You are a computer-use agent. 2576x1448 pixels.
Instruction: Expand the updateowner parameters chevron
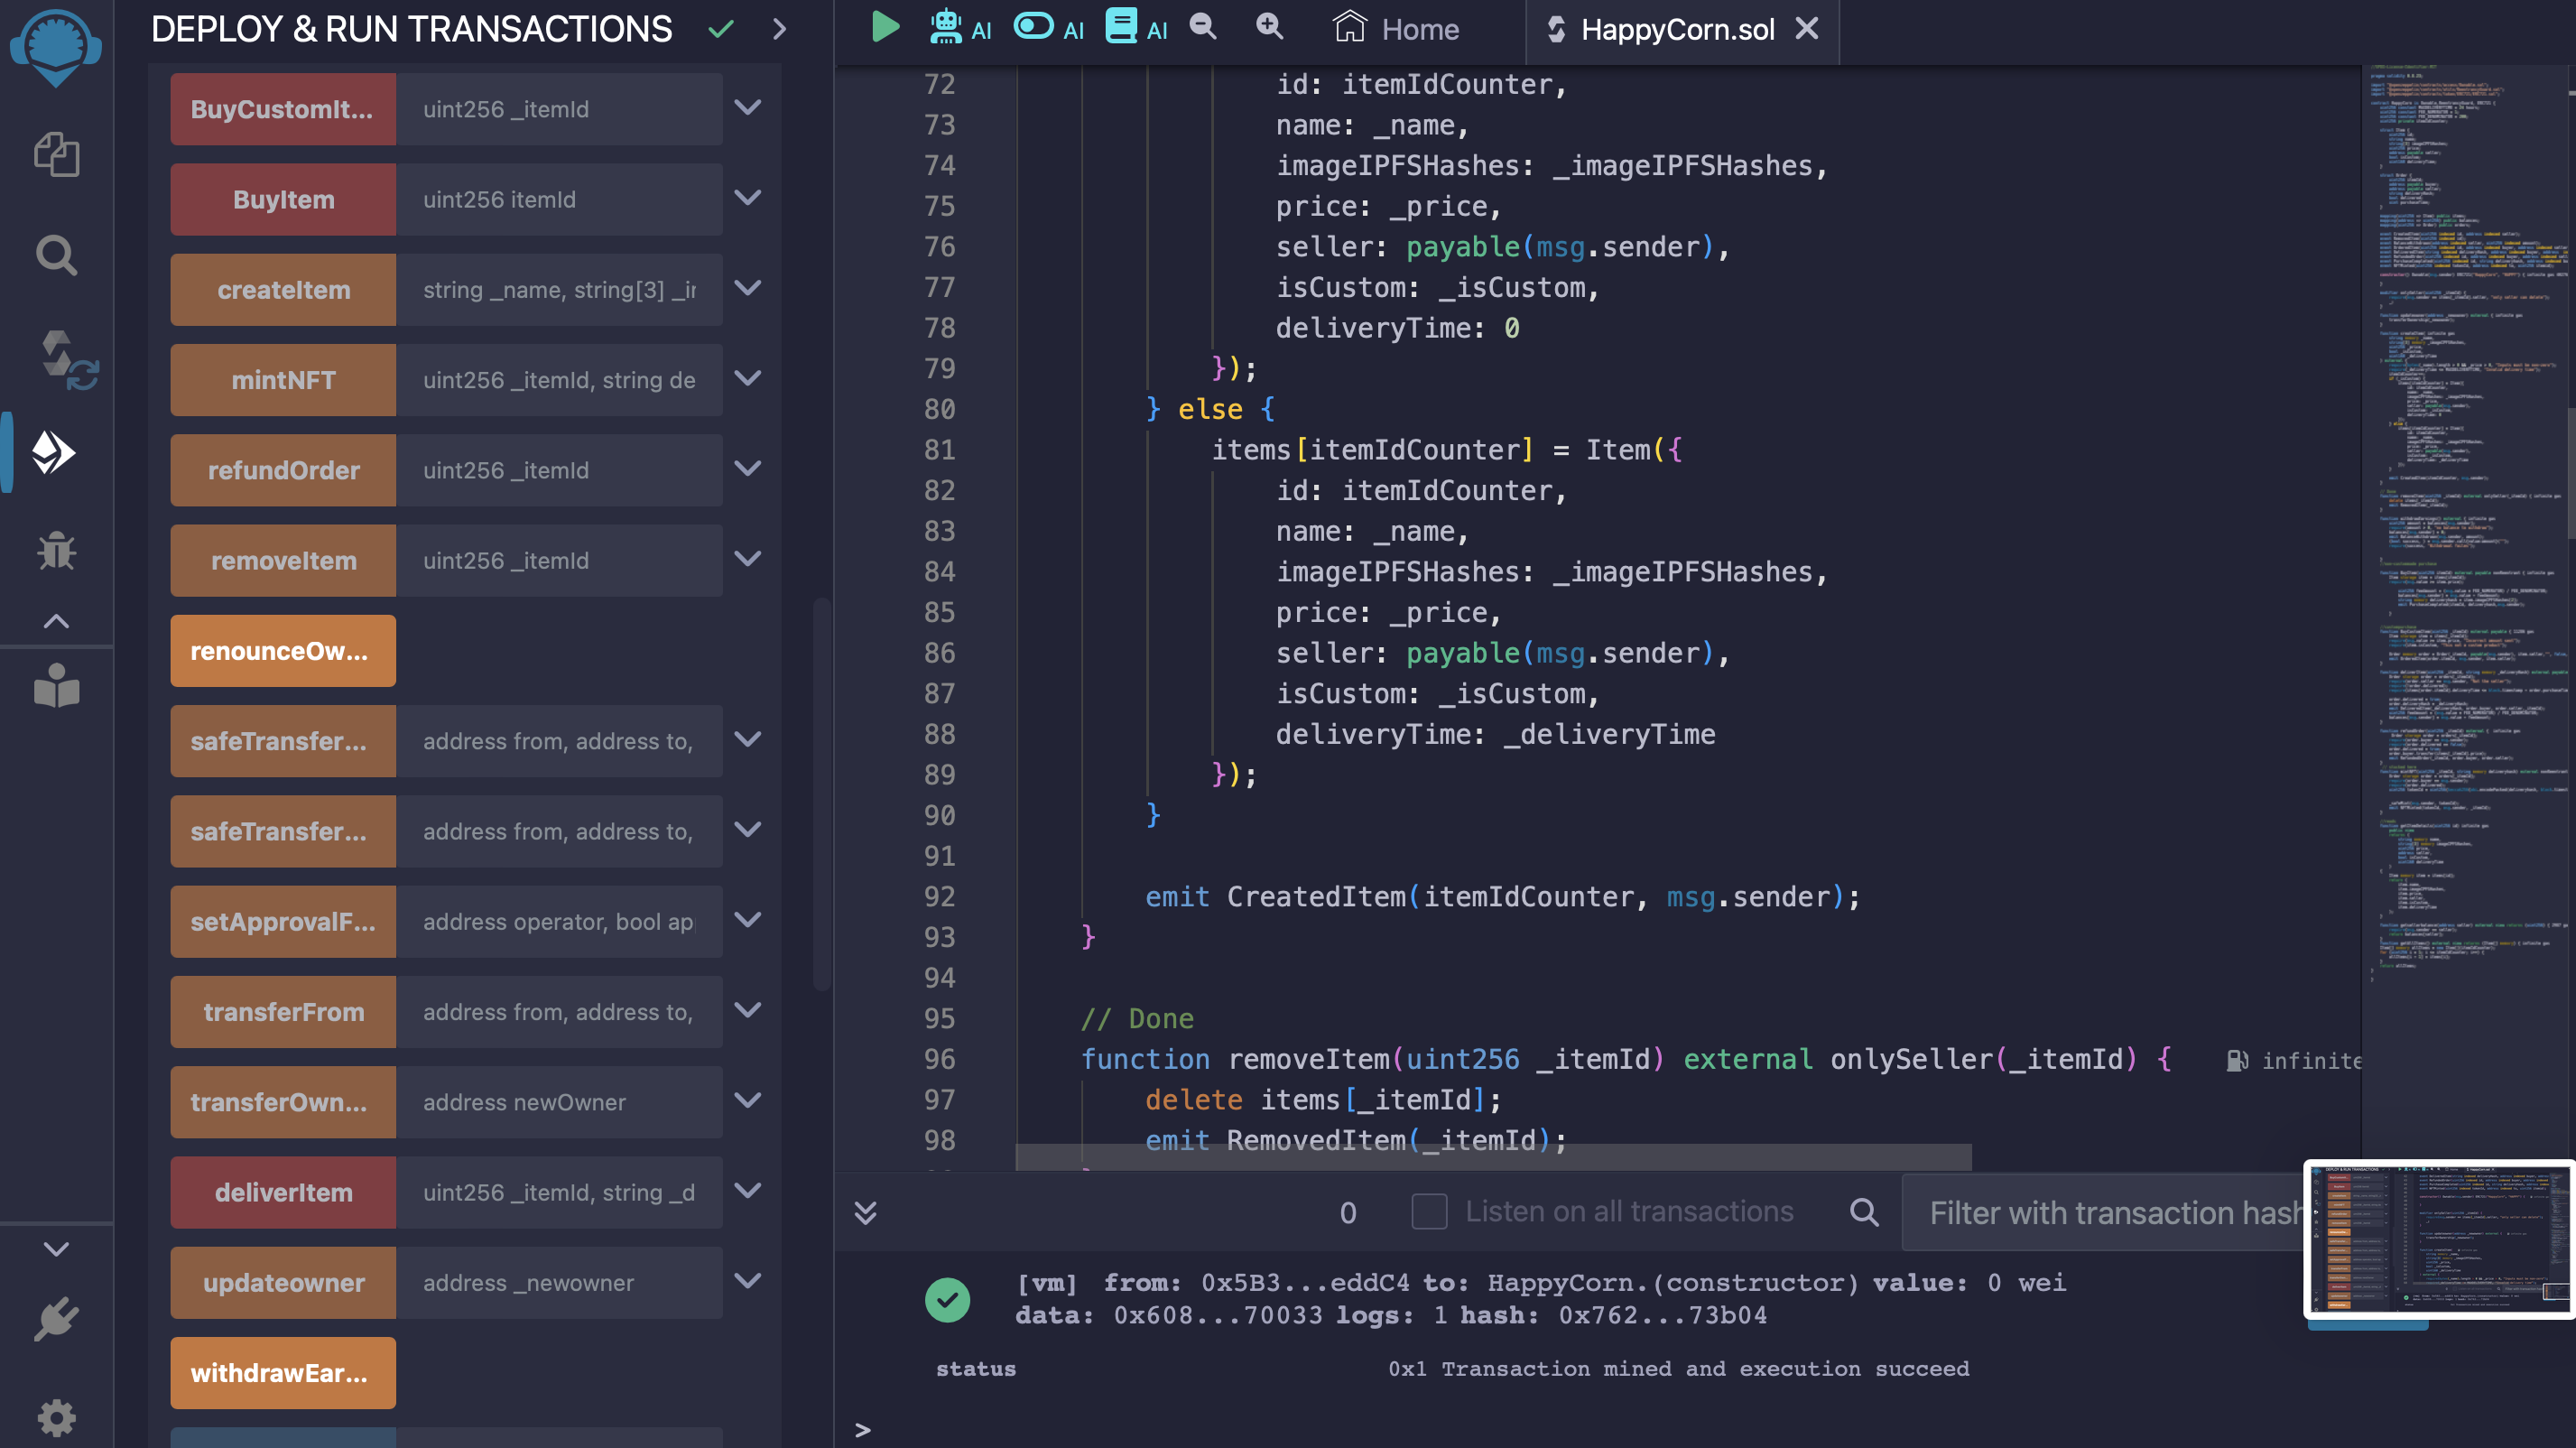(x=748, y=1280)
